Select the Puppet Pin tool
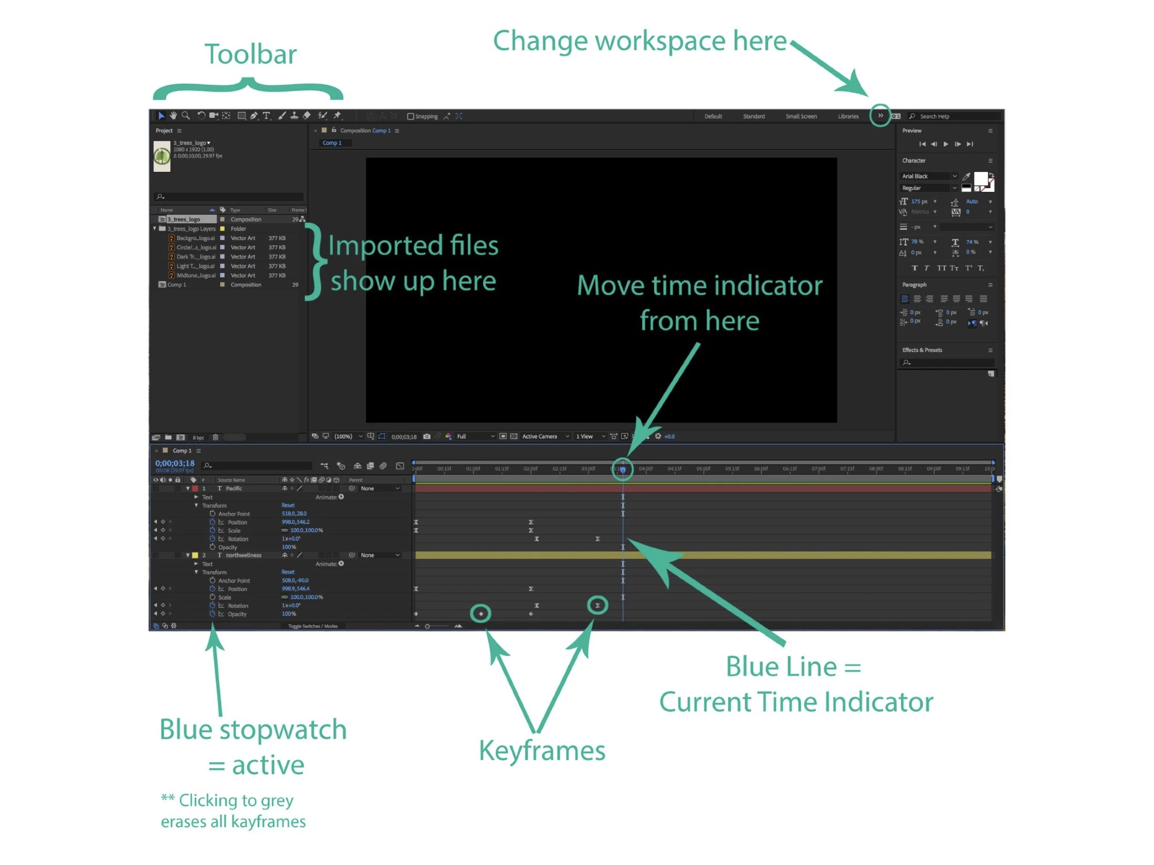 [x=337, y=116]
